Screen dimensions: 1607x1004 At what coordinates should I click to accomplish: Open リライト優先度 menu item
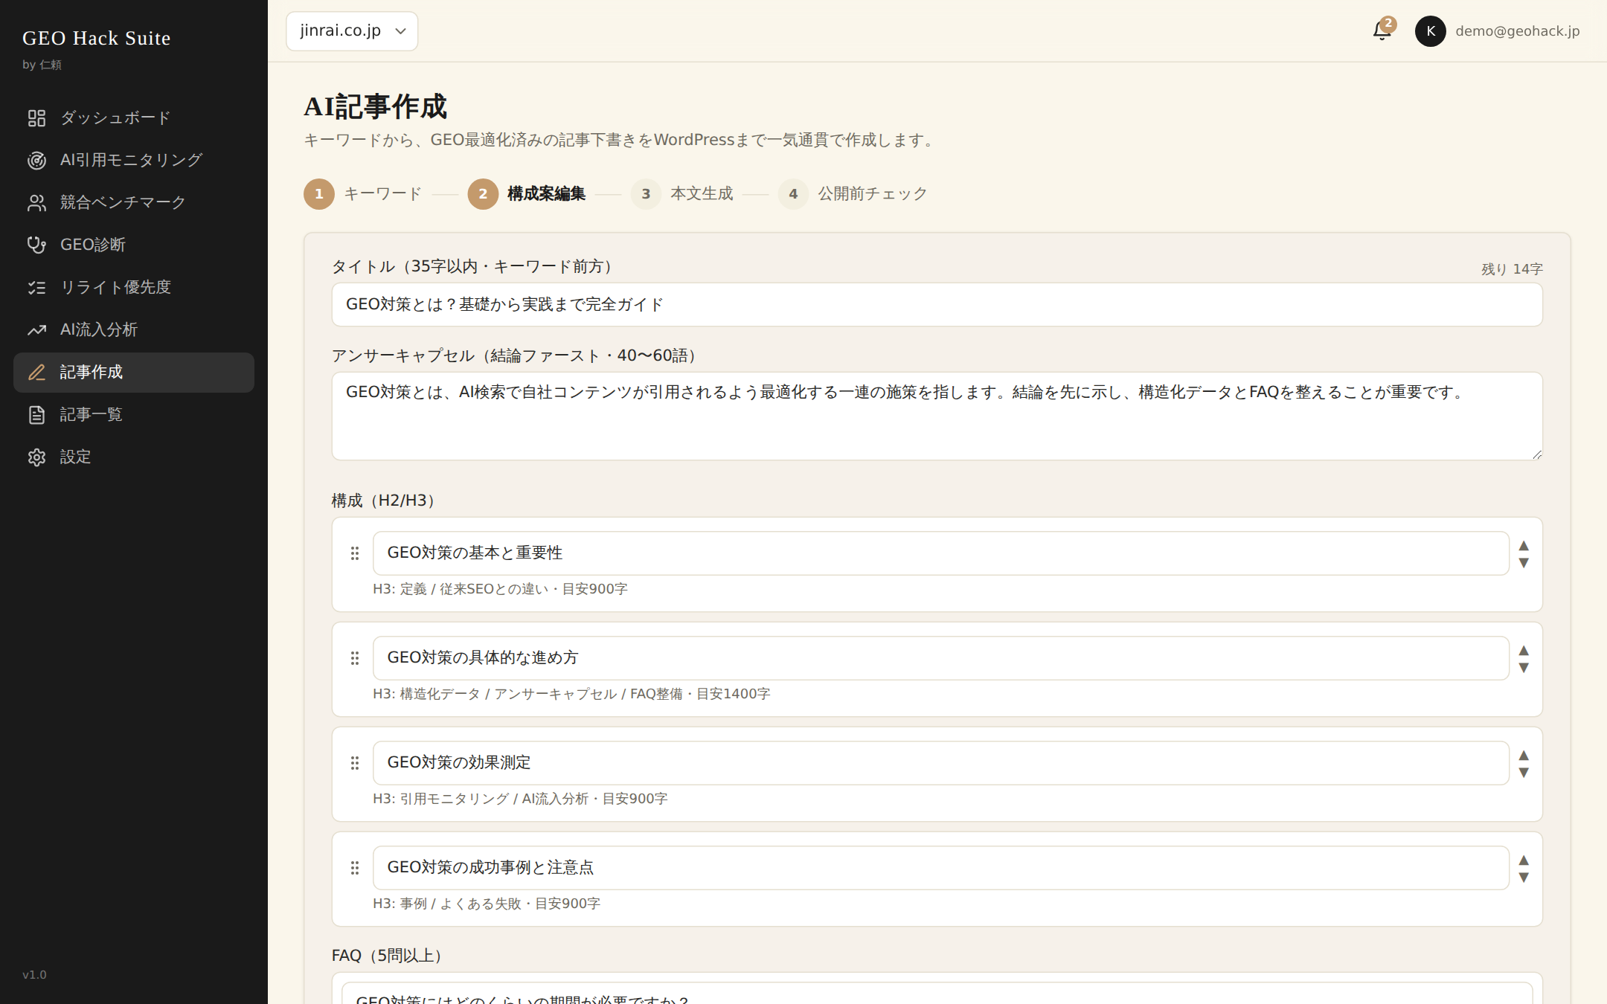point(134,288)
